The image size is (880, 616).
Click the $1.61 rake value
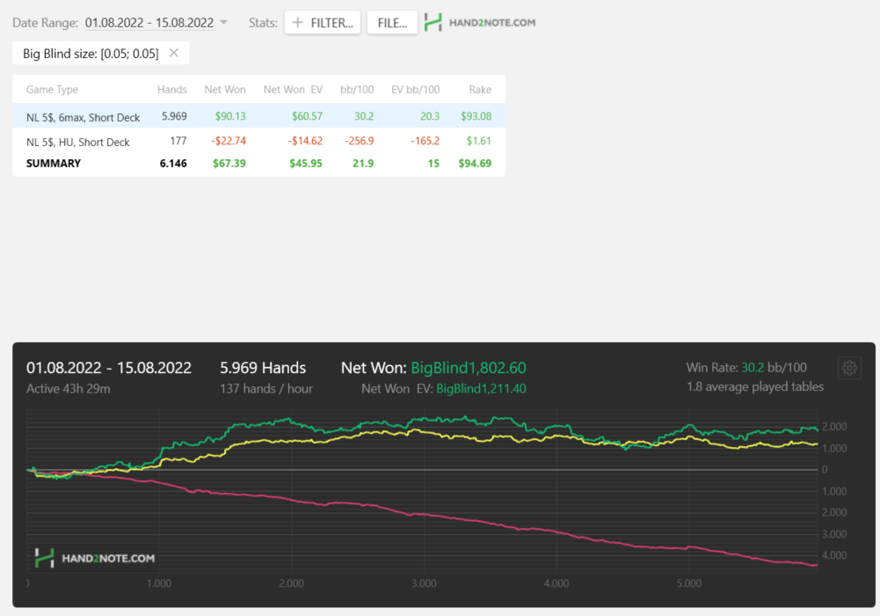(x=479, y=141)
